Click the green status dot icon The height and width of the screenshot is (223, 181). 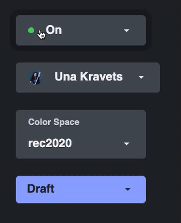(31, 30)
